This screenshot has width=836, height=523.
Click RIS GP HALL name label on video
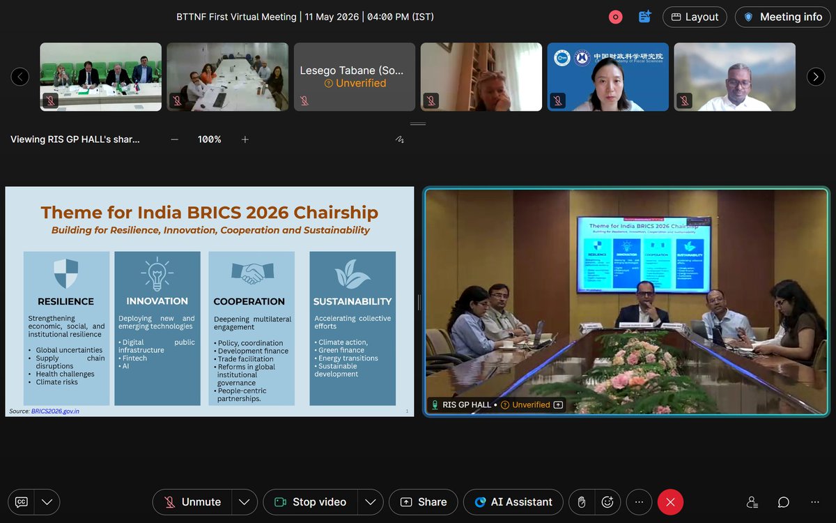pyautogui.click(x=468, y=404)
